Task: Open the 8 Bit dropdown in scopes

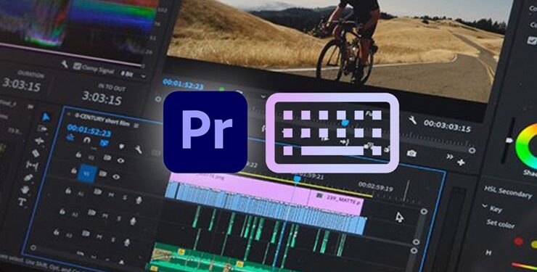Action: pyautogui.click(x=134, y=74)
